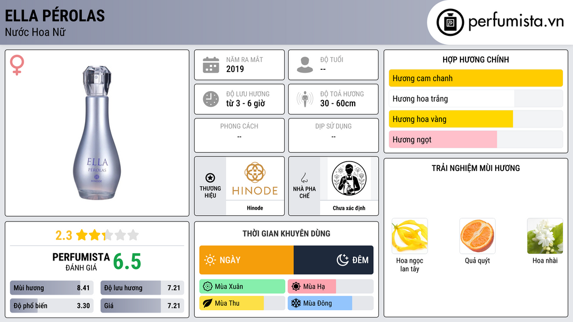The height and width of the screenshot is (322, 573).
Task: Click the person icon beside Độ tuổi
Action: 305,65
